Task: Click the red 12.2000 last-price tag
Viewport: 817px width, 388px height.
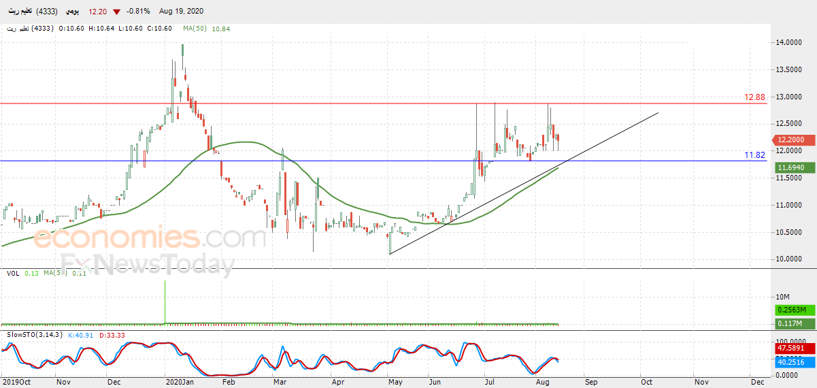Action: pos(795,139)
